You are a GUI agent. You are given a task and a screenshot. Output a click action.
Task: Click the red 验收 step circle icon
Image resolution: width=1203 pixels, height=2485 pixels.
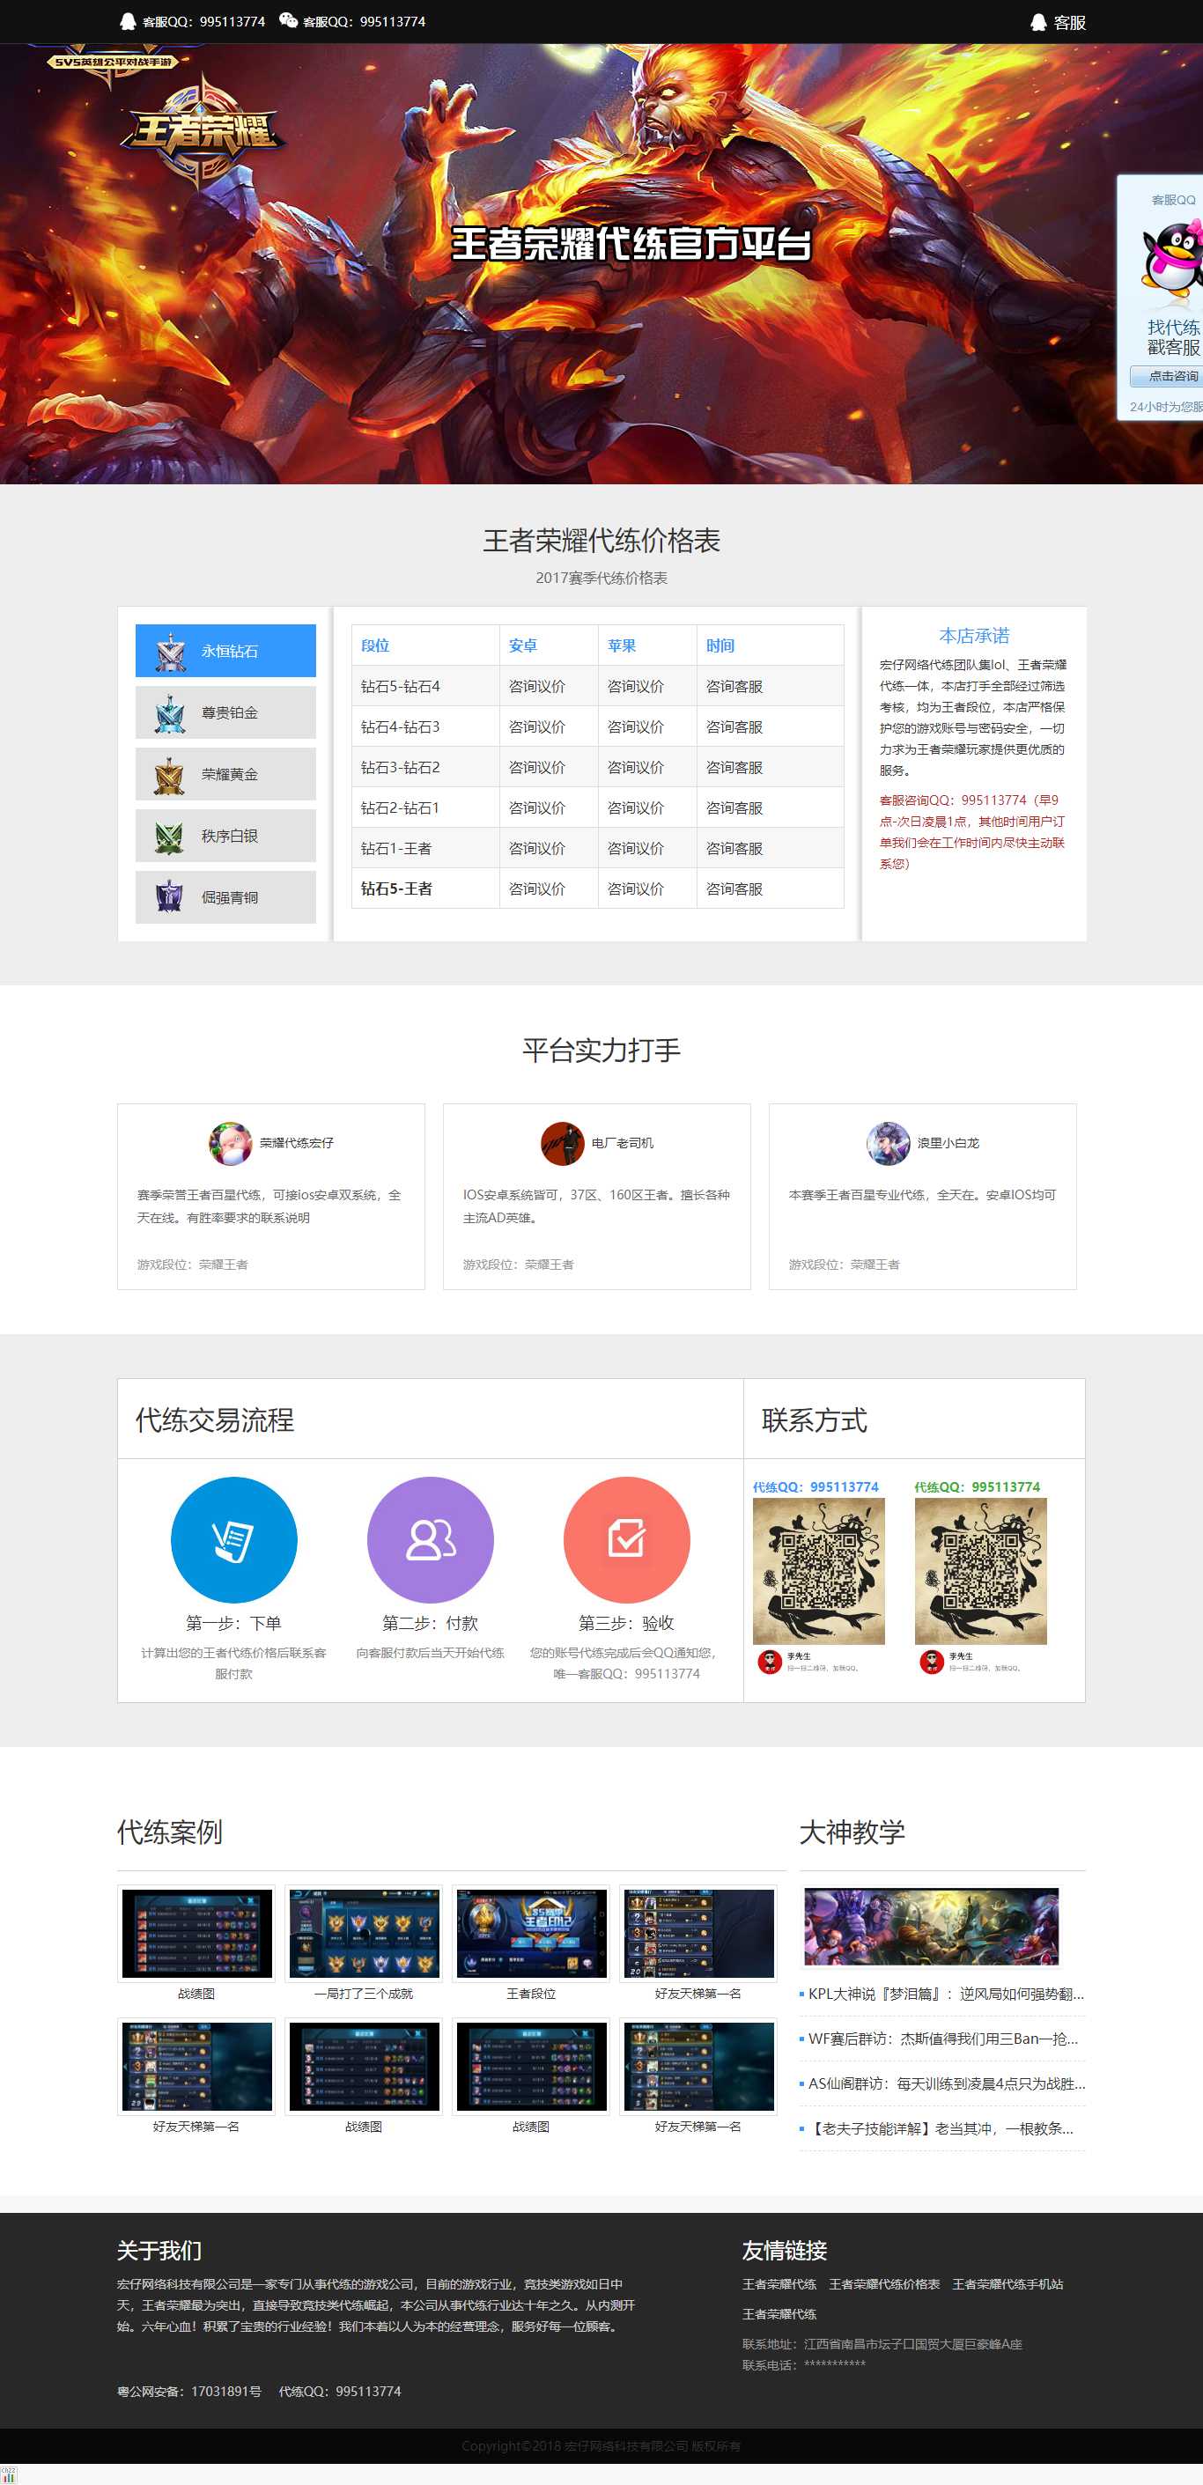pyautogui.click(x=627, y=1539)
